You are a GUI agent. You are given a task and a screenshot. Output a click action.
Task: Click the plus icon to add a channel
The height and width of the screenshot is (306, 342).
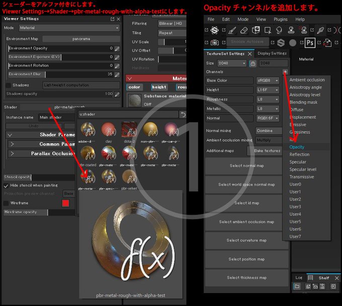(x=285, y=72)
